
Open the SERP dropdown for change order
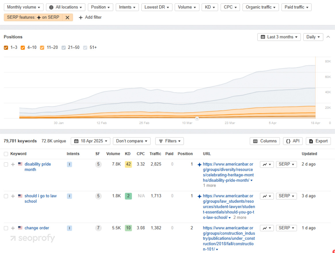click(286, 228)
